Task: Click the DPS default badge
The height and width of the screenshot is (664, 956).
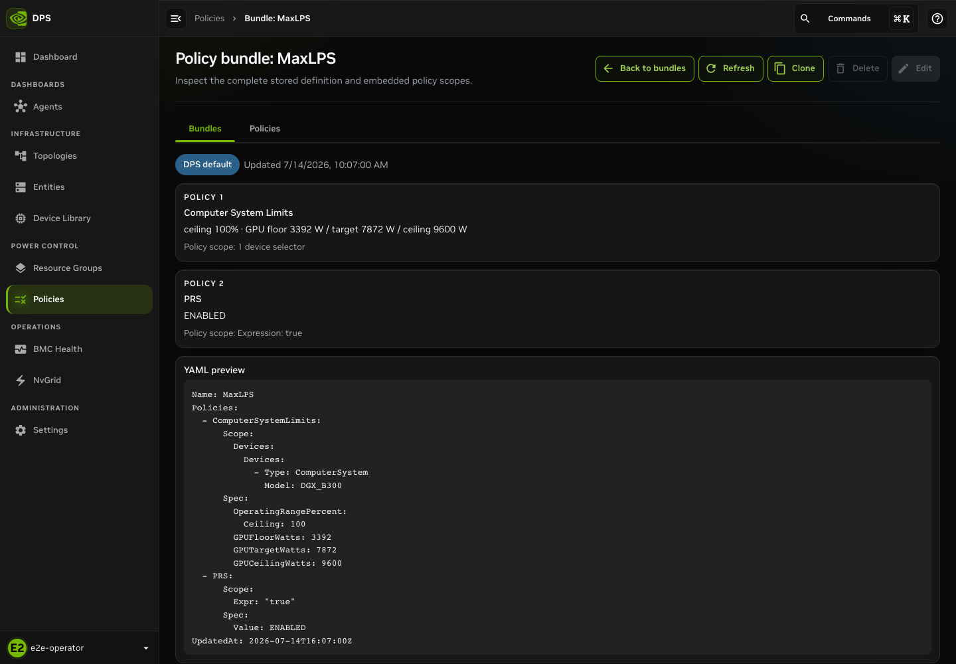Action: pyautogui.click(x=207, y=165)
